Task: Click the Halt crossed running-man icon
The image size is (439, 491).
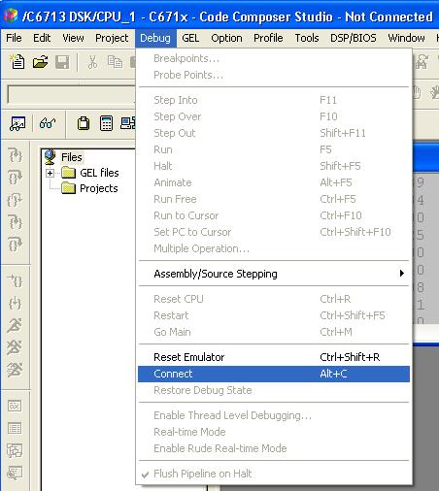Action: point(15,347)
